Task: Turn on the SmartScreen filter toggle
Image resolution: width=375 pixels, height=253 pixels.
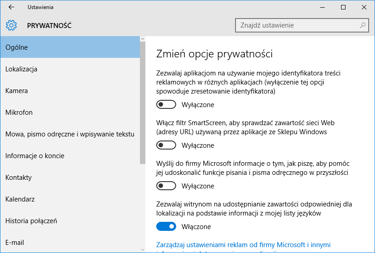Action: point(166,145)
